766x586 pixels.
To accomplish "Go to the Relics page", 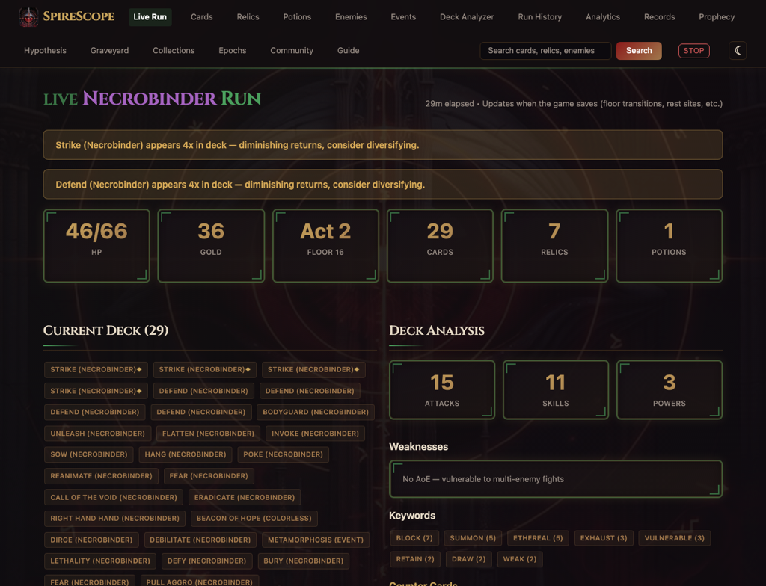I will (x=248, y=17).
